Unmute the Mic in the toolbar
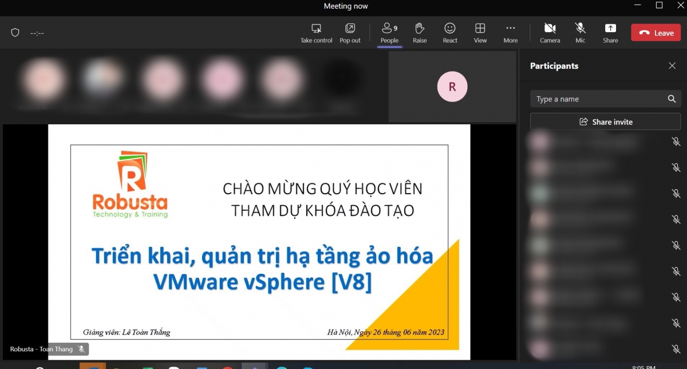Screen dimensions: 687x369 click(x=580, y=33)
